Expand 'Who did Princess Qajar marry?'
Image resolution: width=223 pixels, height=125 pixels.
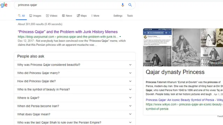[75, 73]
